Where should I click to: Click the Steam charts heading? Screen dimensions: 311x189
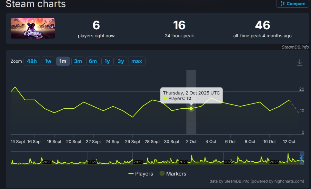[36, 4]
